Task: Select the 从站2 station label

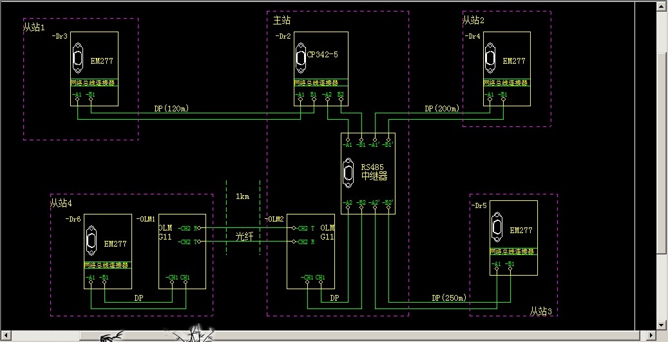Action: pos(473,20)
